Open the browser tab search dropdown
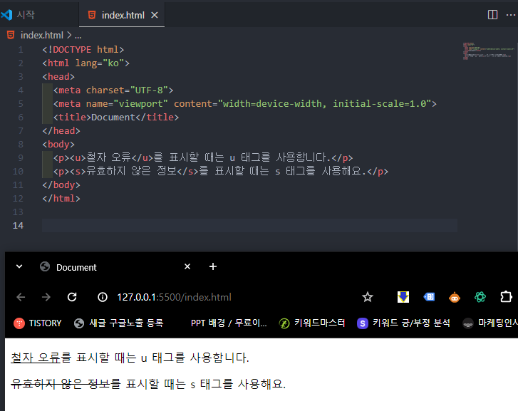The height and width of the screenshot is (411, 518). tap(19, 266)
